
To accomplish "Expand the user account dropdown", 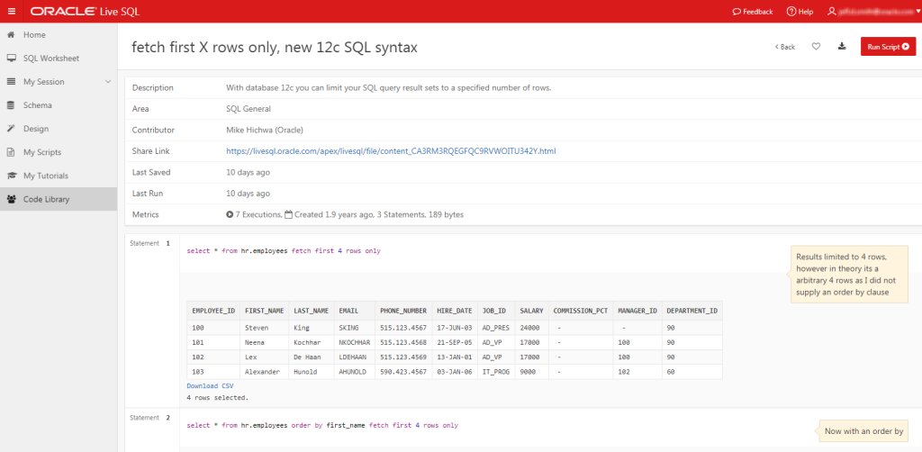I will [x=873, y=11].
